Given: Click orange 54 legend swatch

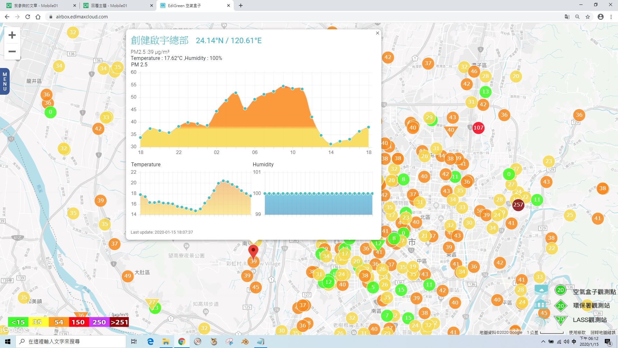Looking at the screenshot, I should (x=59, y=322).
